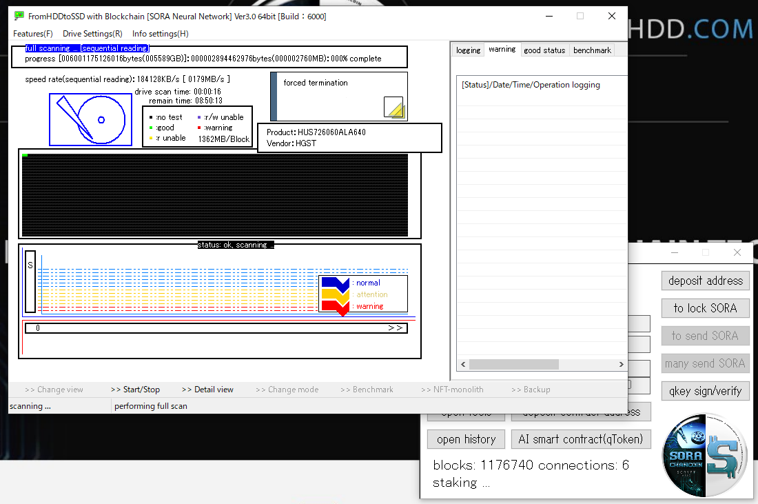
Task: Click the >> arrows on position bar
Action: (x=395, y=328)
